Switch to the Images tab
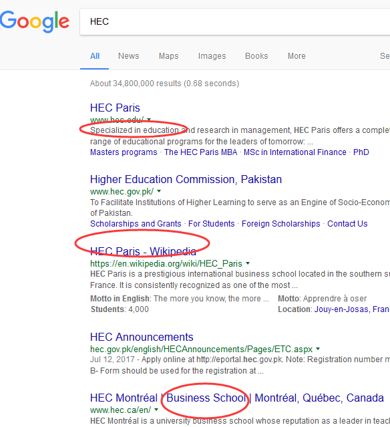 pyautogui.click(x=212, y=56)
